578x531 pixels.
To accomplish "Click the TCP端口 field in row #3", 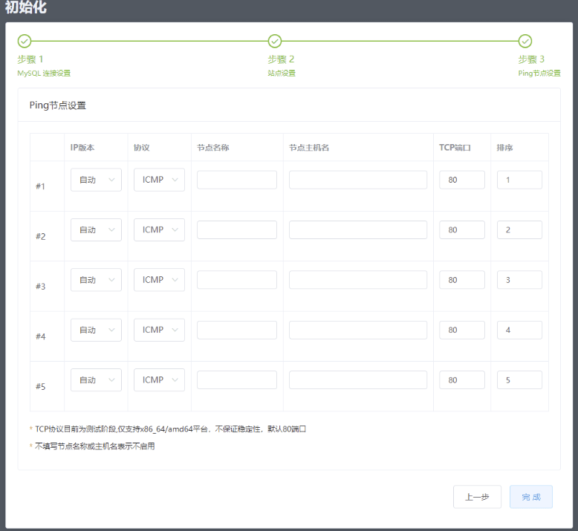I will click(x=461, y=280).
